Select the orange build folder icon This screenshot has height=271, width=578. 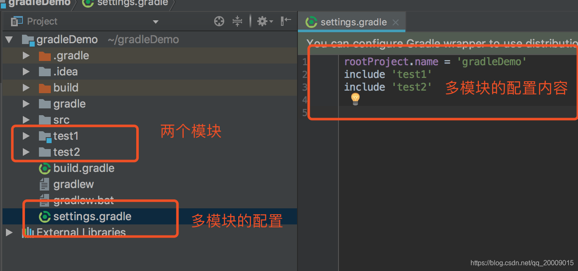point(44,88)
